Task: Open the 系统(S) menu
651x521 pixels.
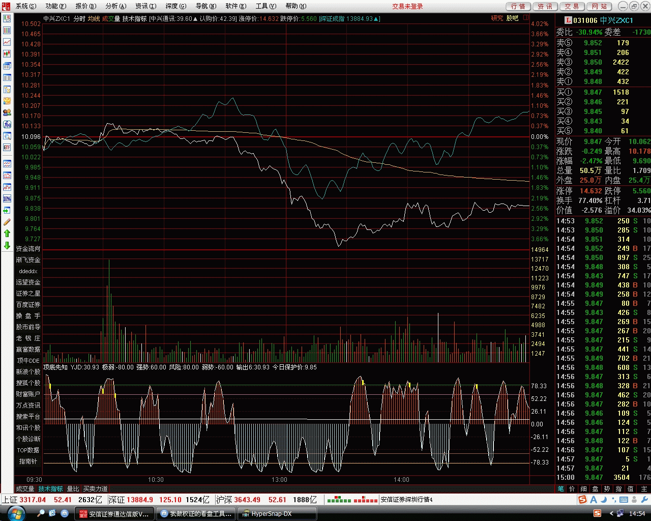Action: tap(26, 6)
